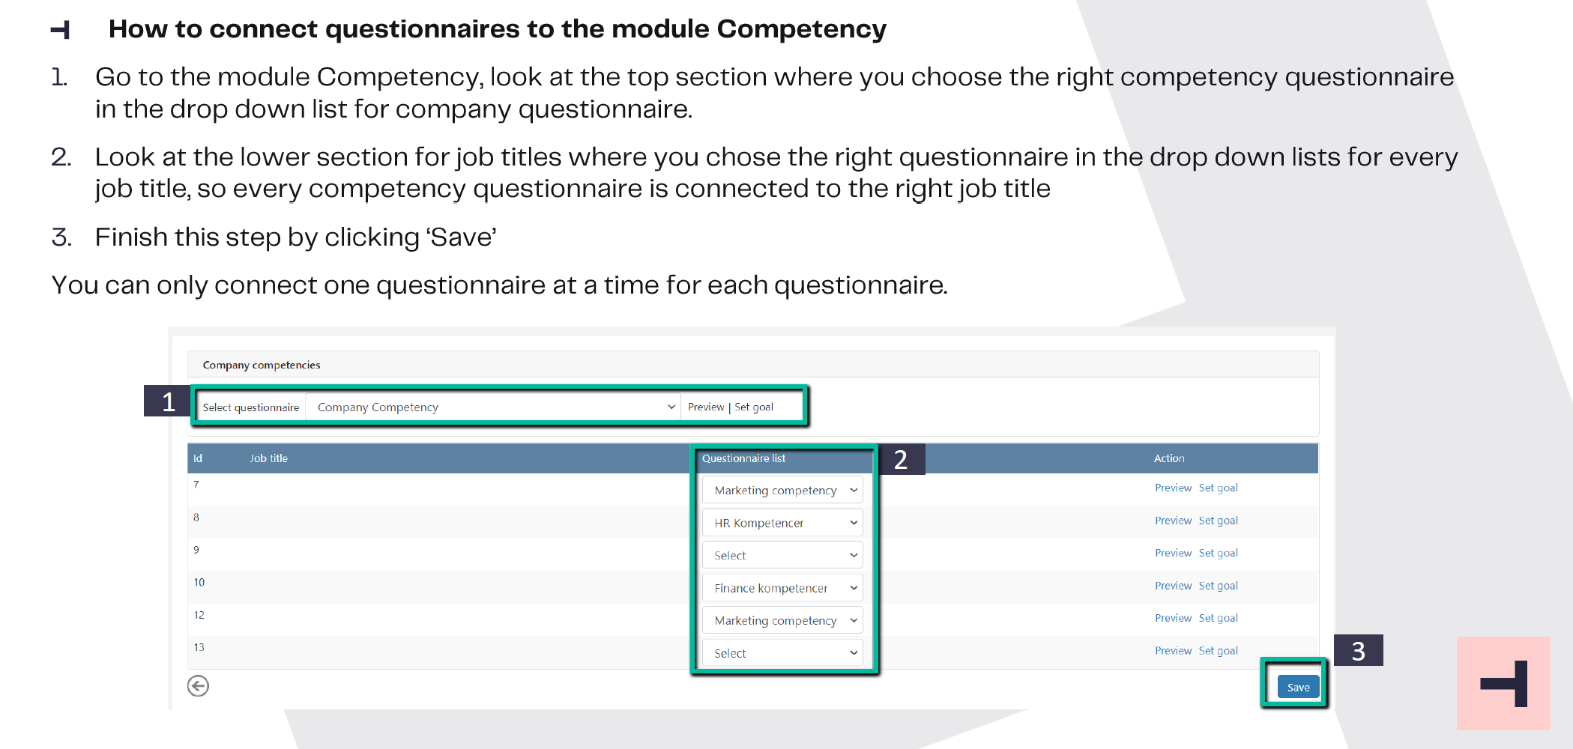Expand the Finance kompetencer dropdown
The image size is (1573, 749).
pos(782,588)
